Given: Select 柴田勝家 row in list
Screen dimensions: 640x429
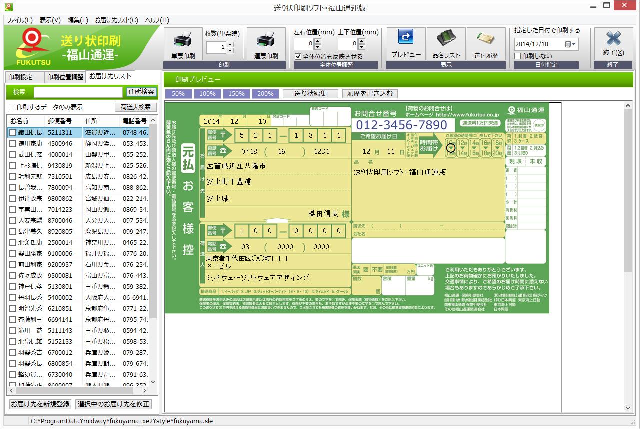Looking at the screenshot, I should (78, 254).
